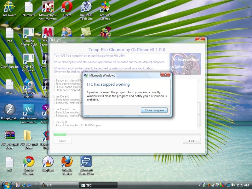Open the ImgBurn desktop shortcut
252x189 pixels.
(x=48, y=164)
